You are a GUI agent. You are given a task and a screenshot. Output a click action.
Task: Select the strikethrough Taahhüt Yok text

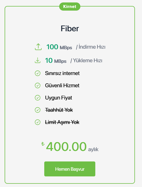click(59, 110)
